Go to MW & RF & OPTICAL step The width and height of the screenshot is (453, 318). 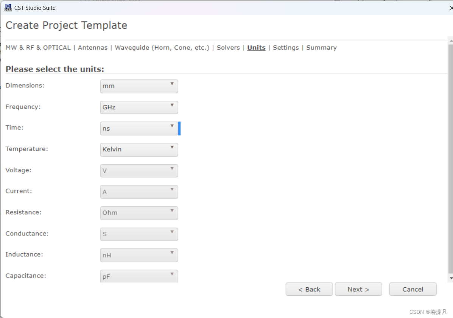point(38,48)
